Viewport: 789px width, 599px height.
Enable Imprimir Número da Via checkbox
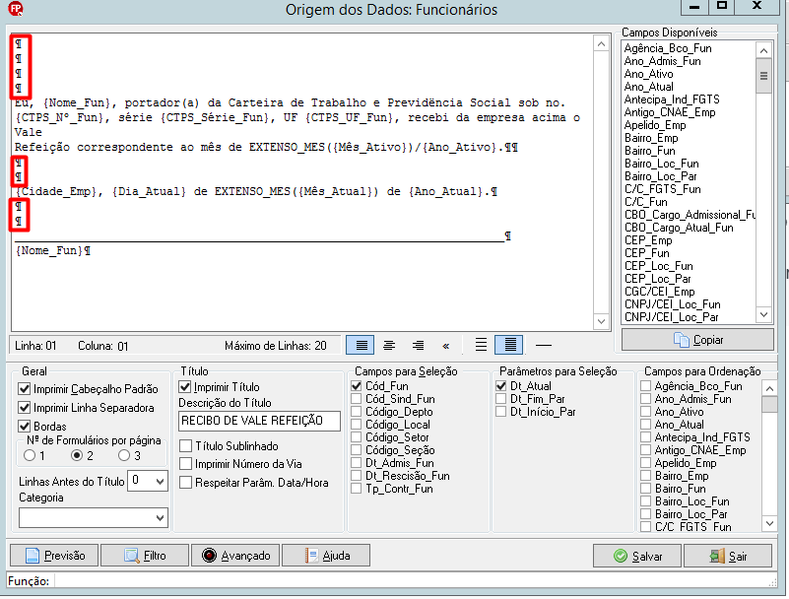coord(186,464)
